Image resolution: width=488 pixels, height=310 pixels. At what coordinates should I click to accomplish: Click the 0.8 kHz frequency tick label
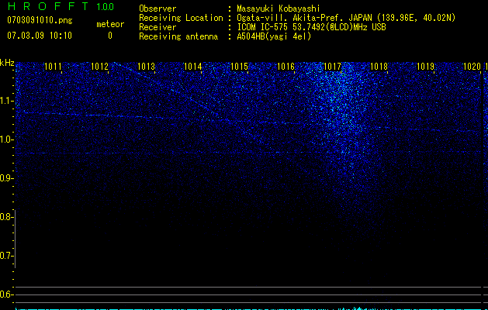(6, 217)
